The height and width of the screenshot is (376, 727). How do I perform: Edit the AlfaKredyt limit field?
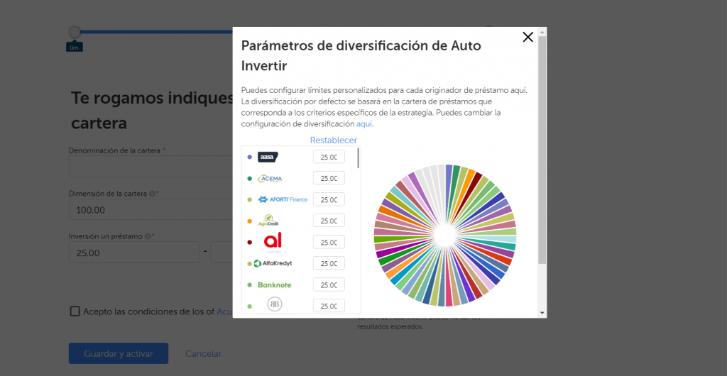point(329,263)
